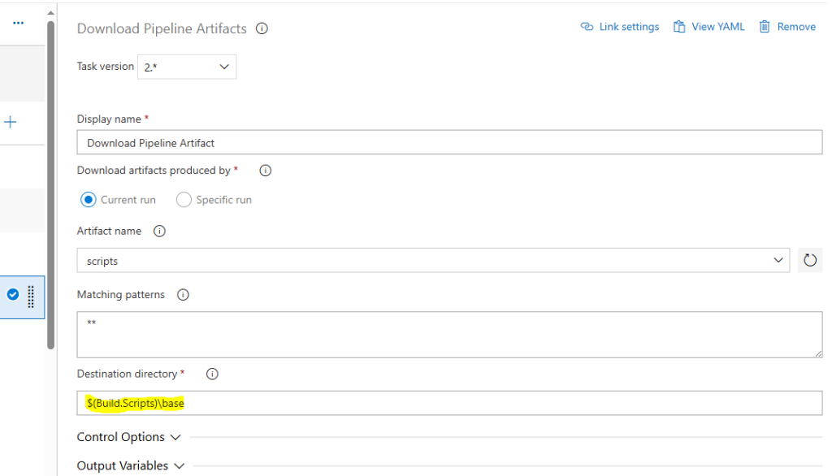This screenshot has width=832, height=476.
Task: Click Link settings
Action: (x=620, y=27)
